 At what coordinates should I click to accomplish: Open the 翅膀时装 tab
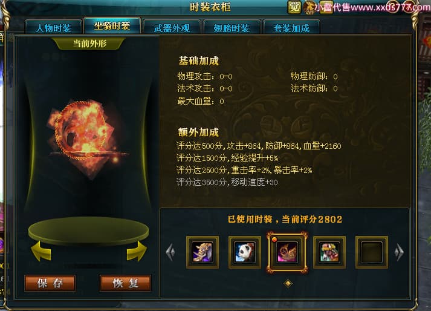click(232, 27)
